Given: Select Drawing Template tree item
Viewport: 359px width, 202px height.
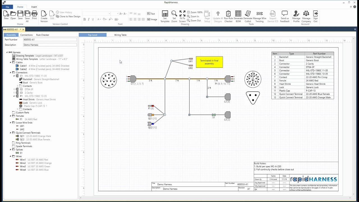Looking at the screenshot, I should [38, 56].
